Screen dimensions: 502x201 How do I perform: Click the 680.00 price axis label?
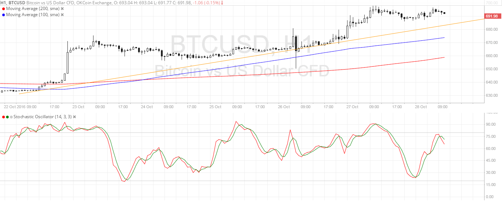pos(492,29)
